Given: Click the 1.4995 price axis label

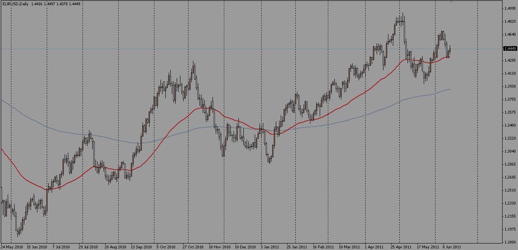Looking at the screenshot, I should click(510, 8).
